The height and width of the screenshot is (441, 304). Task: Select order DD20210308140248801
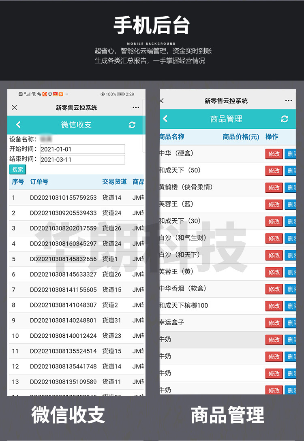pos(63,320)
